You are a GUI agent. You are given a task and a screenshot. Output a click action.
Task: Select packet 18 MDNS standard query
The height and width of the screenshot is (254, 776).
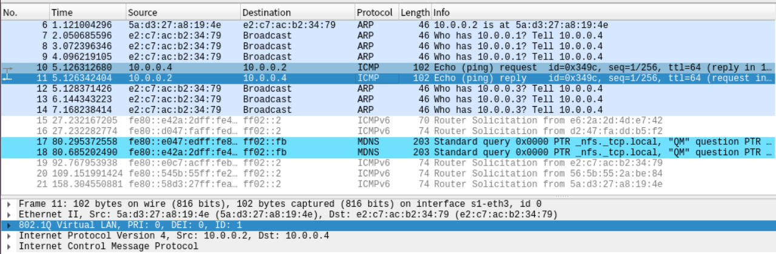pyautogui.click(x=388, y=152)
